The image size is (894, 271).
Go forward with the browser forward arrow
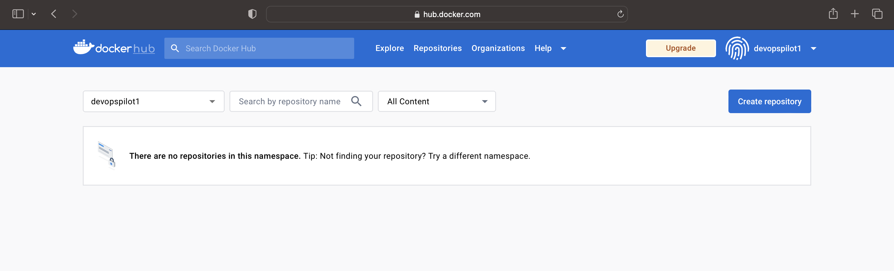click(74, 14)
